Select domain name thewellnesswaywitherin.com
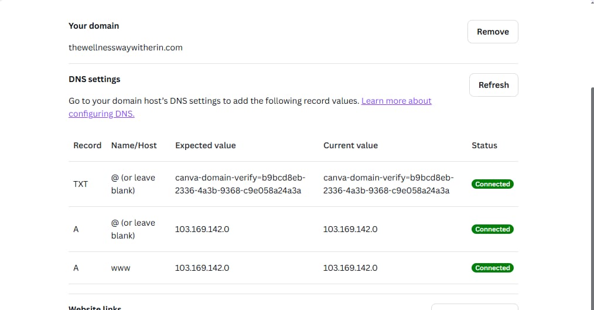Image resolution: width=594 pixels, height=310 pixels. coord(125,47)
